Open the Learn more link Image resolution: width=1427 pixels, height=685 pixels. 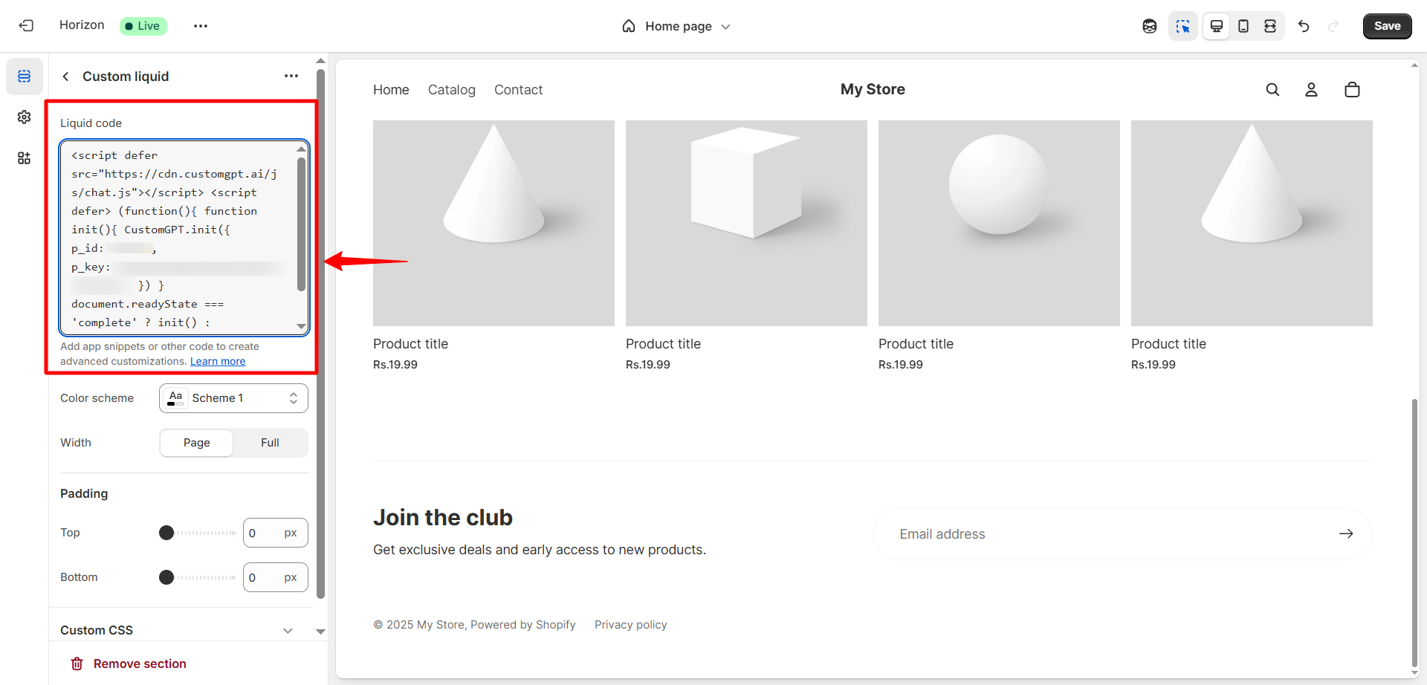218,361
